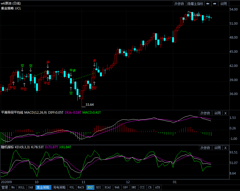
Task: Open 说明 in the MACD panel
Action: tap(217, 113)
